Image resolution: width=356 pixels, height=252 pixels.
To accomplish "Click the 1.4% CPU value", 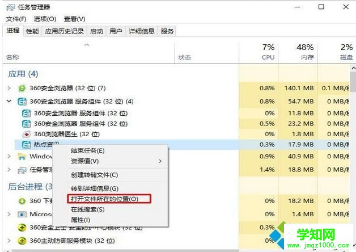I will point(267,170).
